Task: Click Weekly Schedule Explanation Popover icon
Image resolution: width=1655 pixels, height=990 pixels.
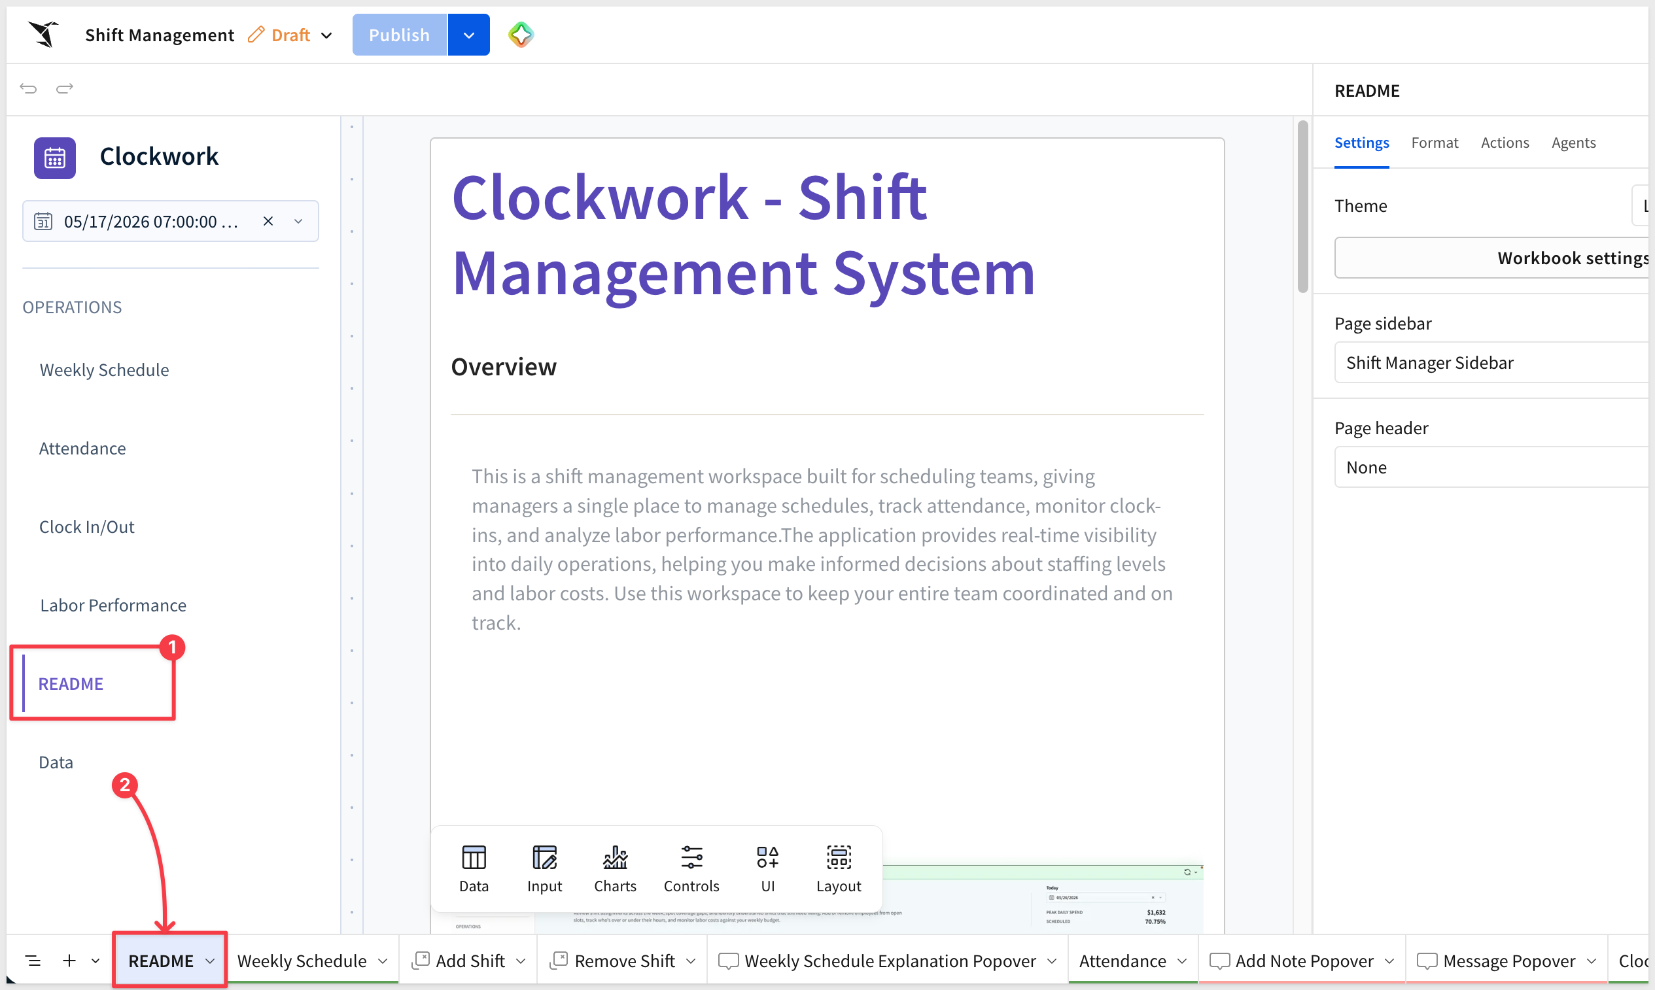Action: 728,961
